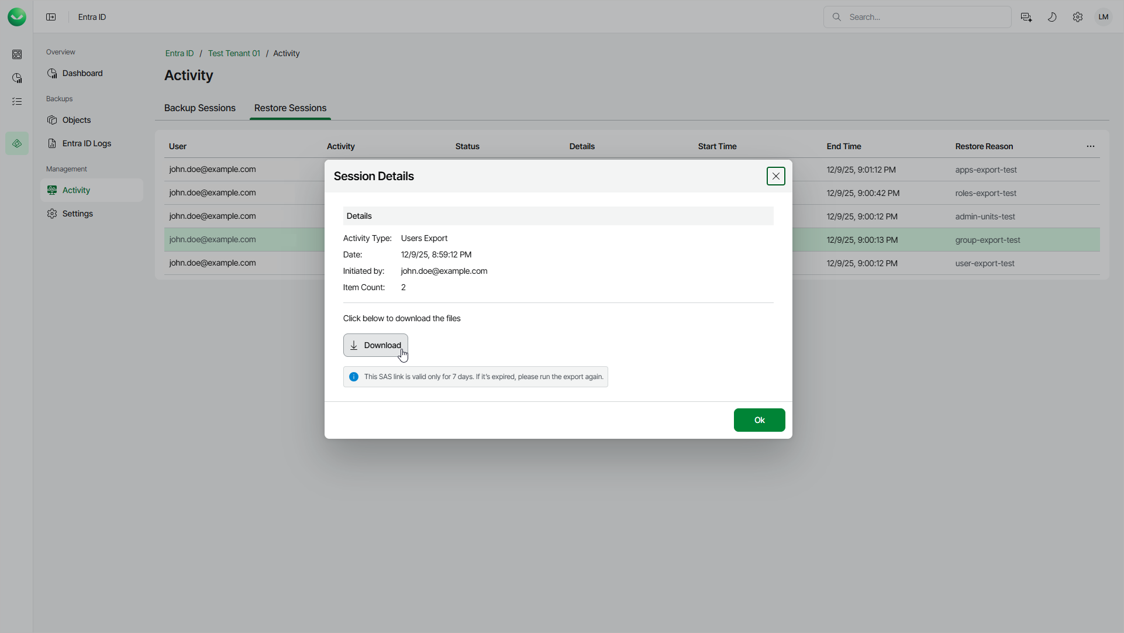Click the Download button
1124x633 pixels.
point(375,345)
